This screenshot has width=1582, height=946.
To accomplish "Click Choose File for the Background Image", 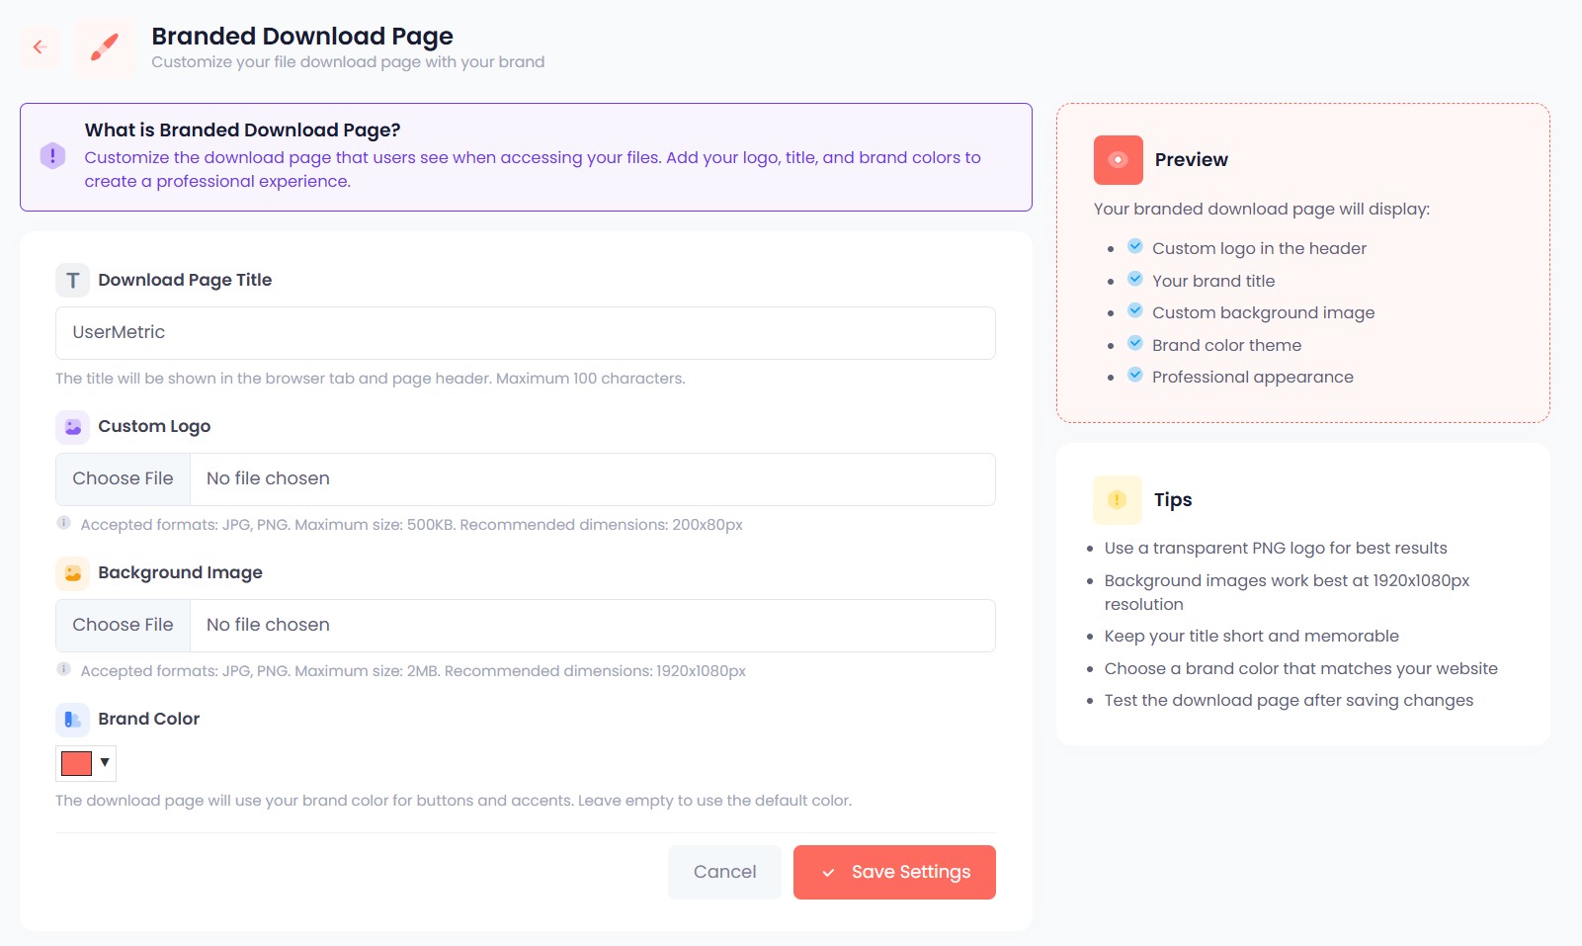I will [x=123, y=625].
